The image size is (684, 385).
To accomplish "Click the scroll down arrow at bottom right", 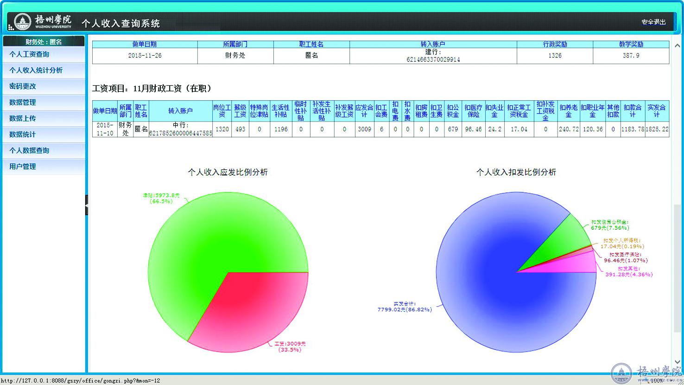I will point(678,361).
